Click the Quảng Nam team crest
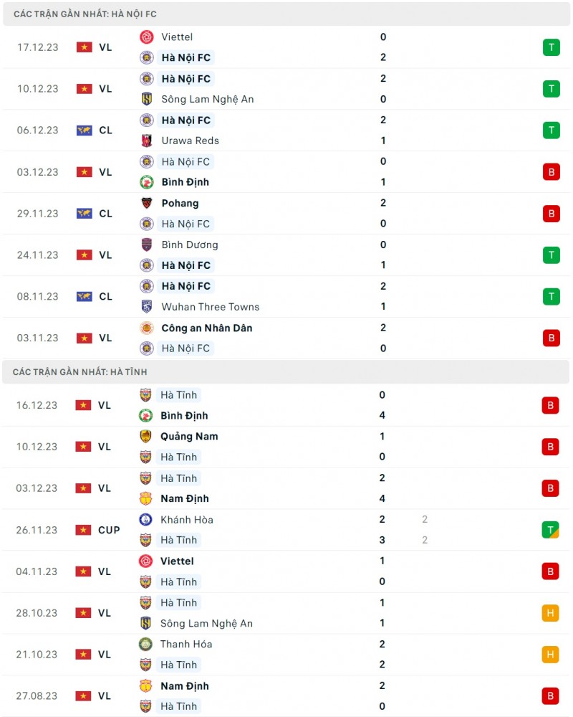 click(145, 436)
